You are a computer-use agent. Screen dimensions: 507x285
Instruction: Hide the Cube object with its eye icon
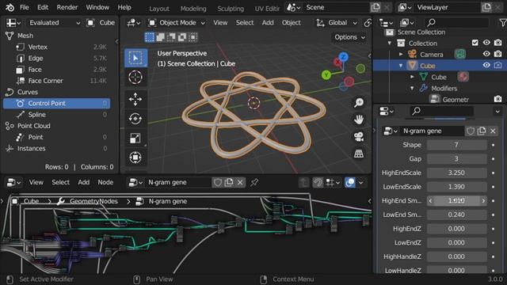click(486, 65)
